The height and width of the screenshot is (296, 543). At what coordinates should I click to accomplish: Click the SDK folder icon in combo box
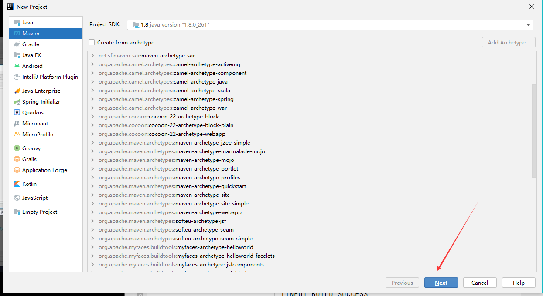(x=136, y=25)
